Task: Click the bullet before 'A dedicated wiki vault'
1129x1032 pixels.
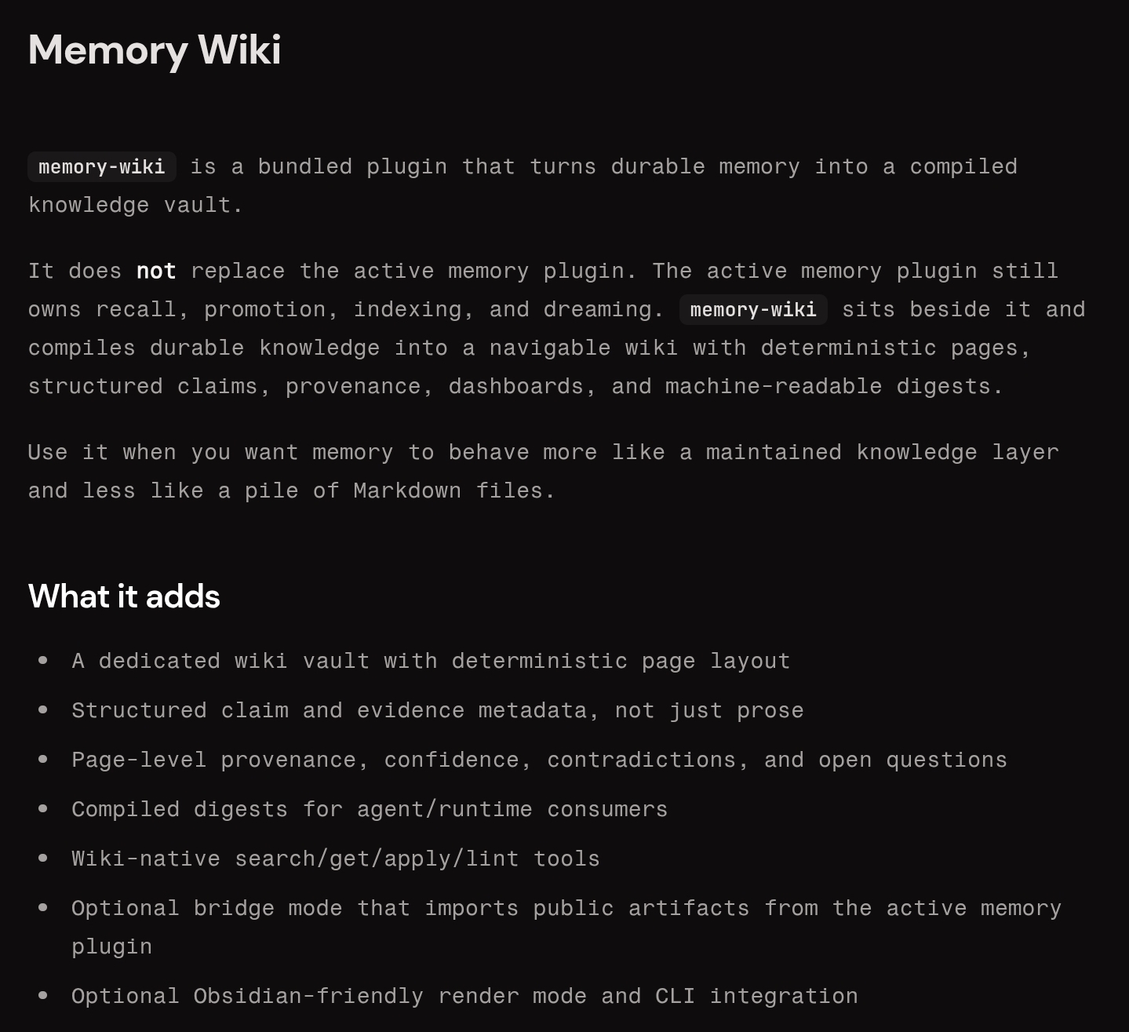Action: (43, 662)
